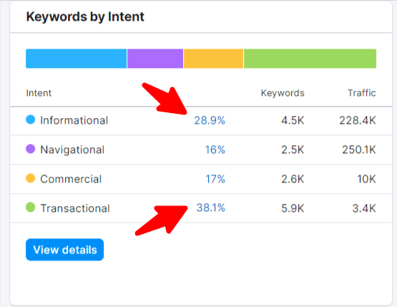Click the 2.6K keywords value
This screenshot has width=397, height=307.
[x=293, y=179]
